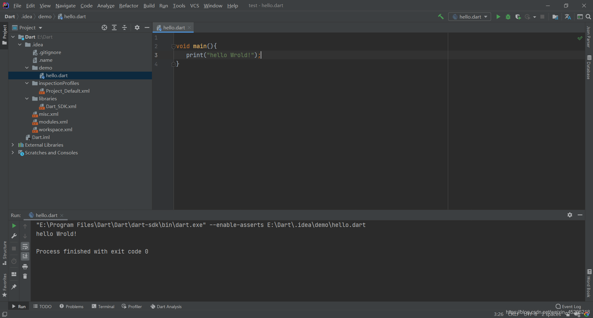Open the Json Parser side panel
593x318 pixels.
tap(589, 37)
